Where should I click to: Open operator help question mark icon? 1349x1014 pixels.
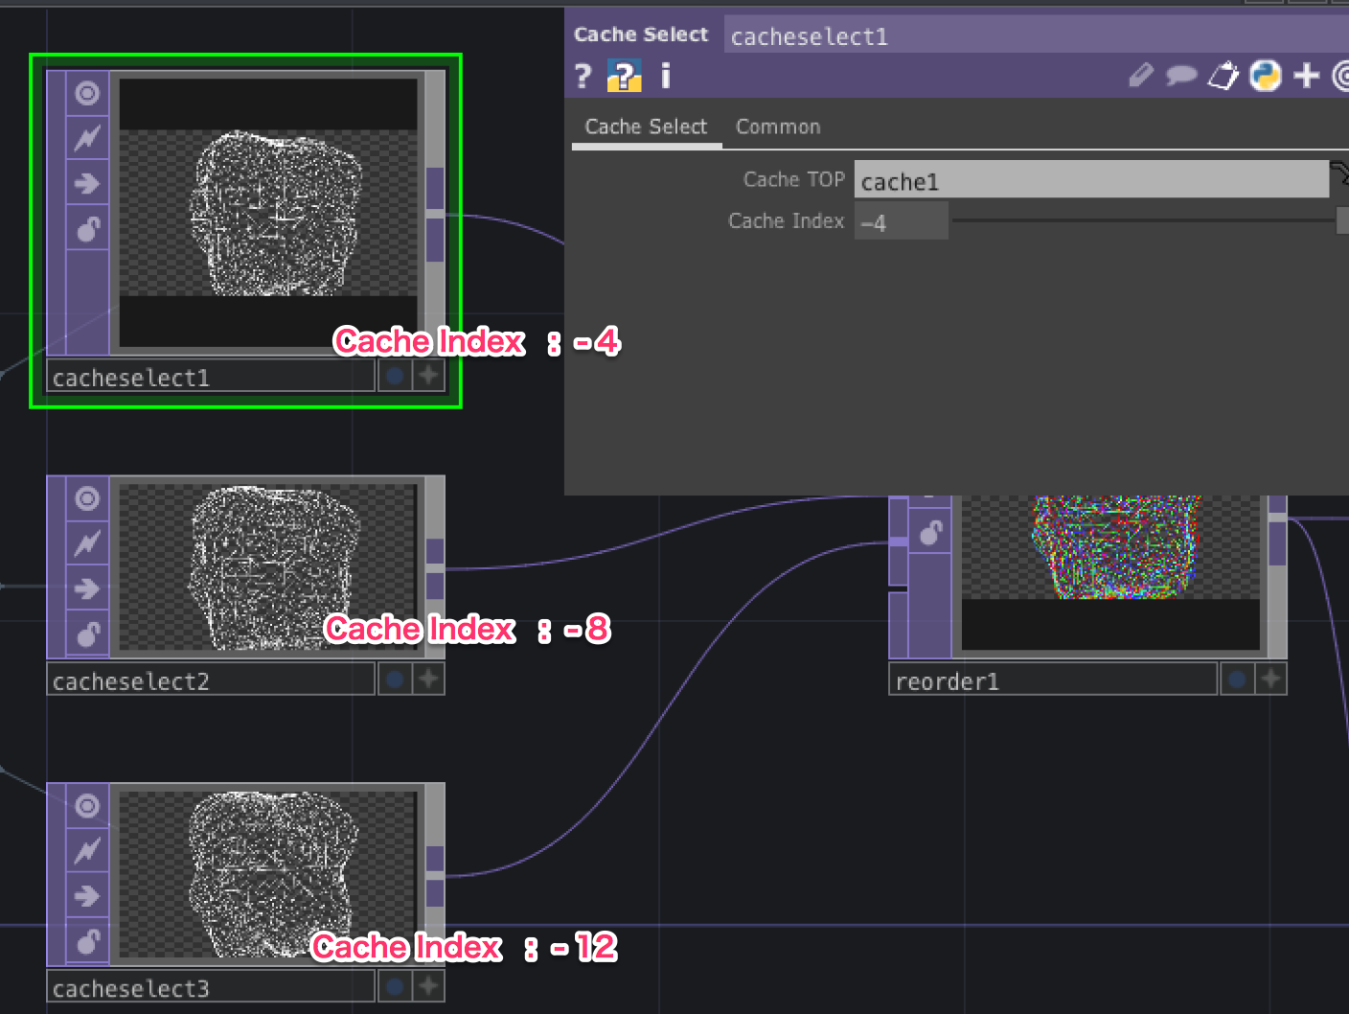pyautogui.click(x=583, y=76)
